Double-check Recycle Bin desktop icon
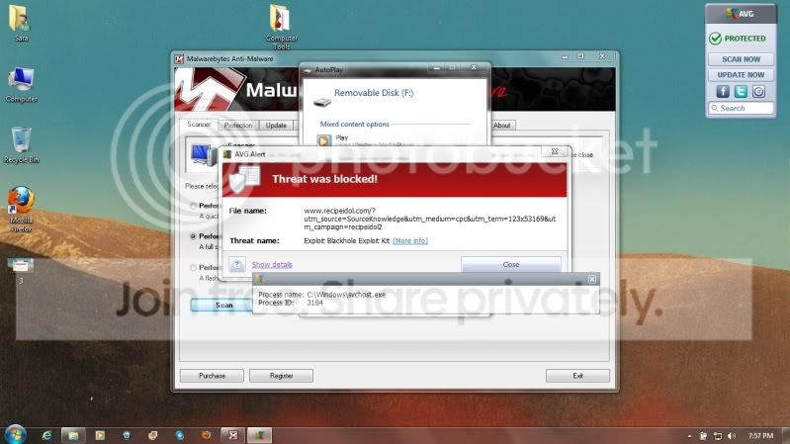Viewport: 790px width, 444px height. 21,141
